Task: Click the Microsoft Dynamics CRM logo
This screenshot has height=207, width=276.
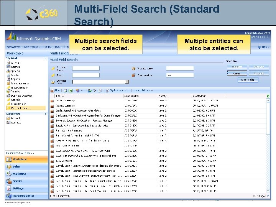Action: 34,37
